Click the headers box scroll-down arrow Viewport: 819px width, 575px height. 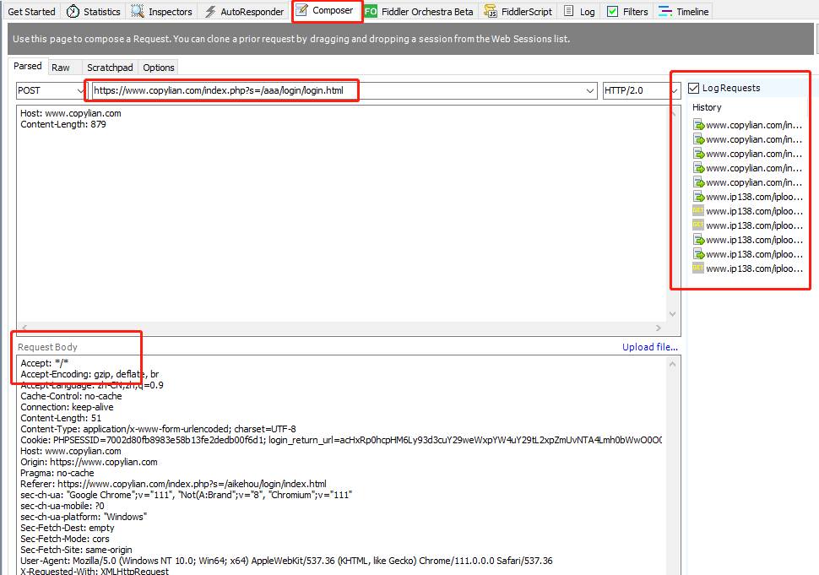(673, 314)
